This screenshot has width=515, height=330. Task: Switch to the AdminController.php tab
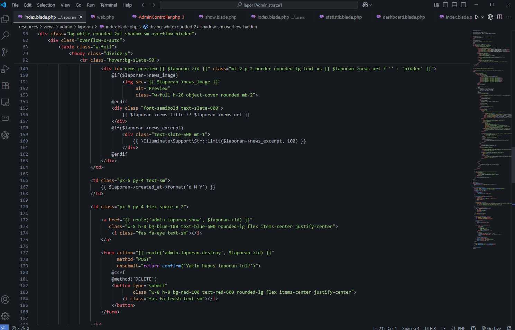(159, 17)
